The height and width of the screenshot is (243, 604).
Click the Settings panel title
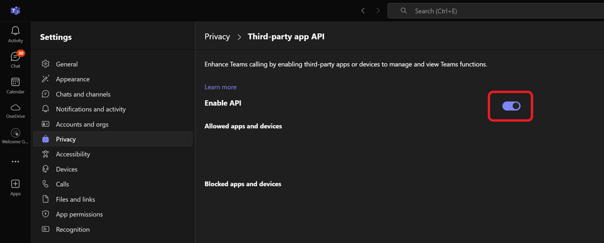coord(56,37)
